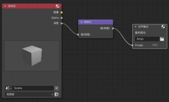Click the yellow 图像 output socket
169x102 pixels.
(62, 12)
